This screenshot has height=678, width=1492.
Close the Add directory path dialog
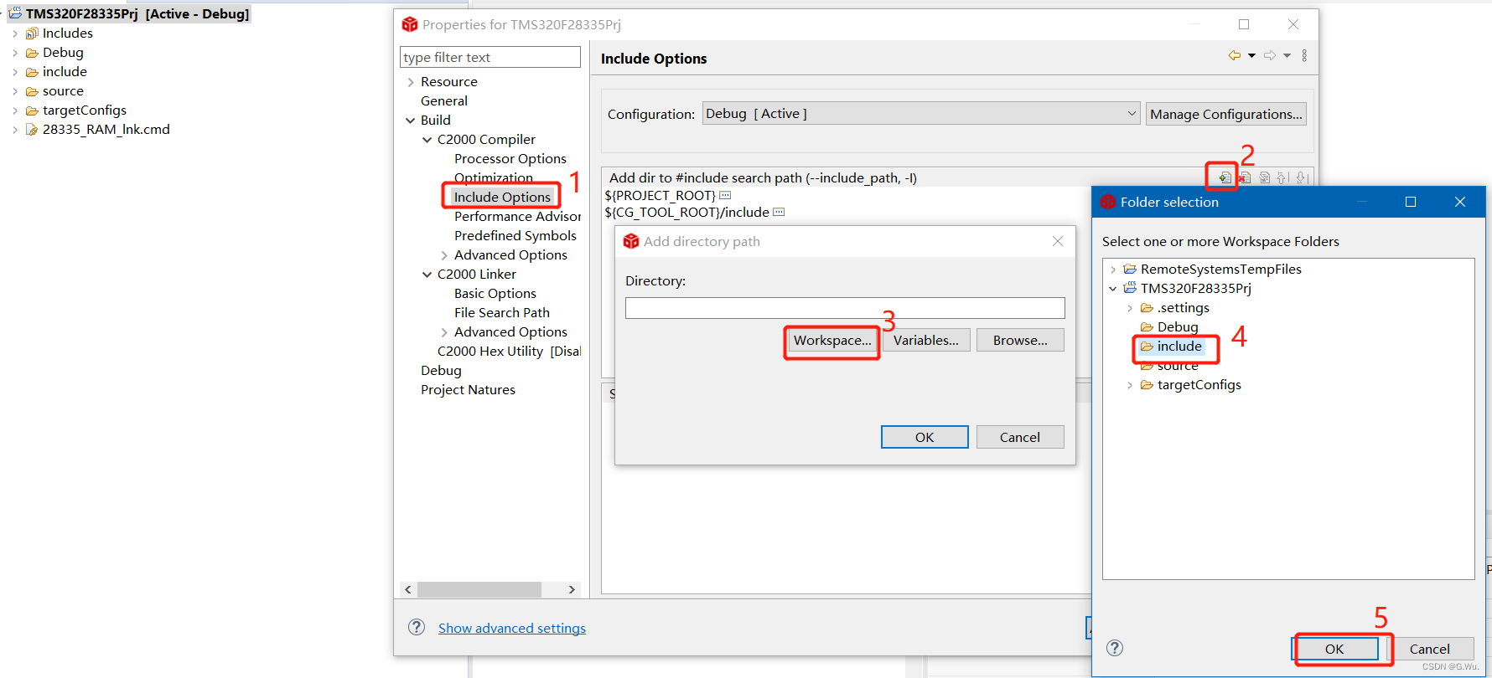(1058, 241)
